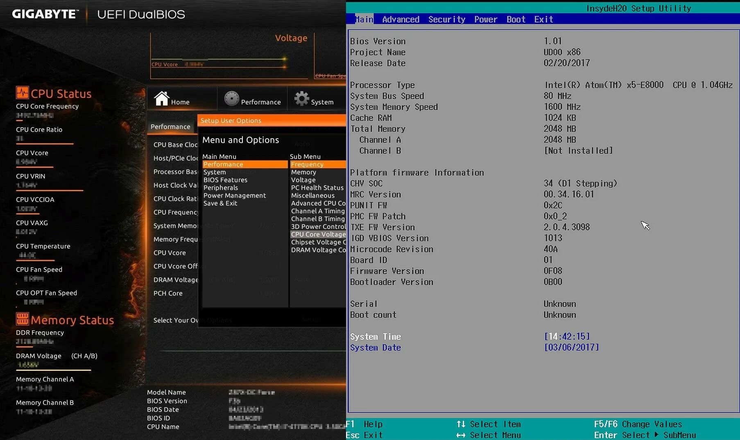Viewport: 740px width, 440px height.
Task: Click Memory Channel A in Memory Status
Action: (45, 379)
